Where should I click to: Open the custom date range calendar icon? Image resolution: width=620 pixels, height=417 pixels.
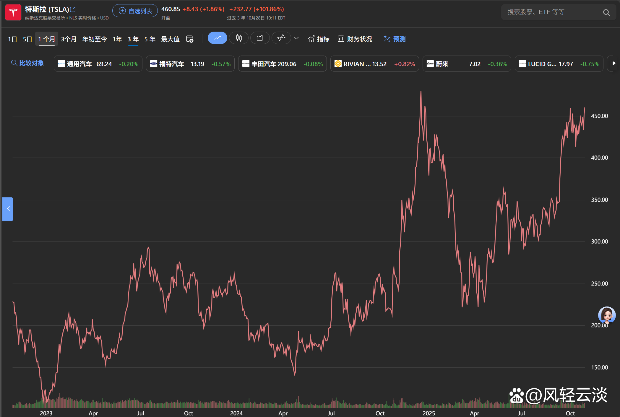point(190,39)
